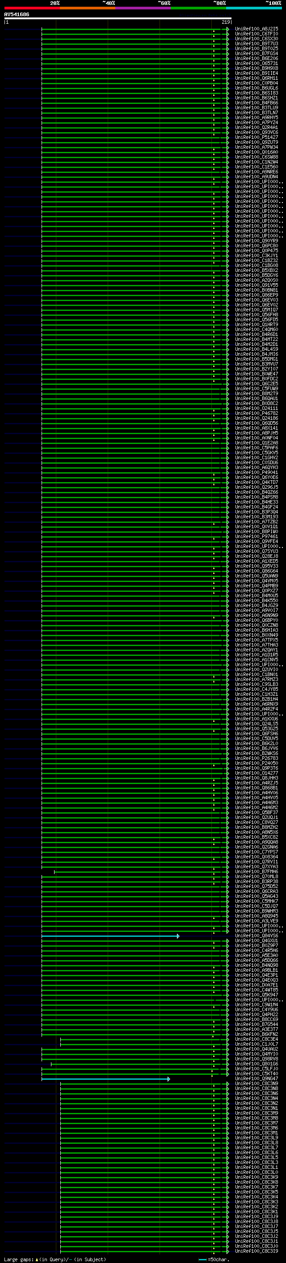Image resolution: width=286 pixels, height=1263 pixels.
Task: Select label UniRef100_Q9NG47
Action: point(257,1079)
